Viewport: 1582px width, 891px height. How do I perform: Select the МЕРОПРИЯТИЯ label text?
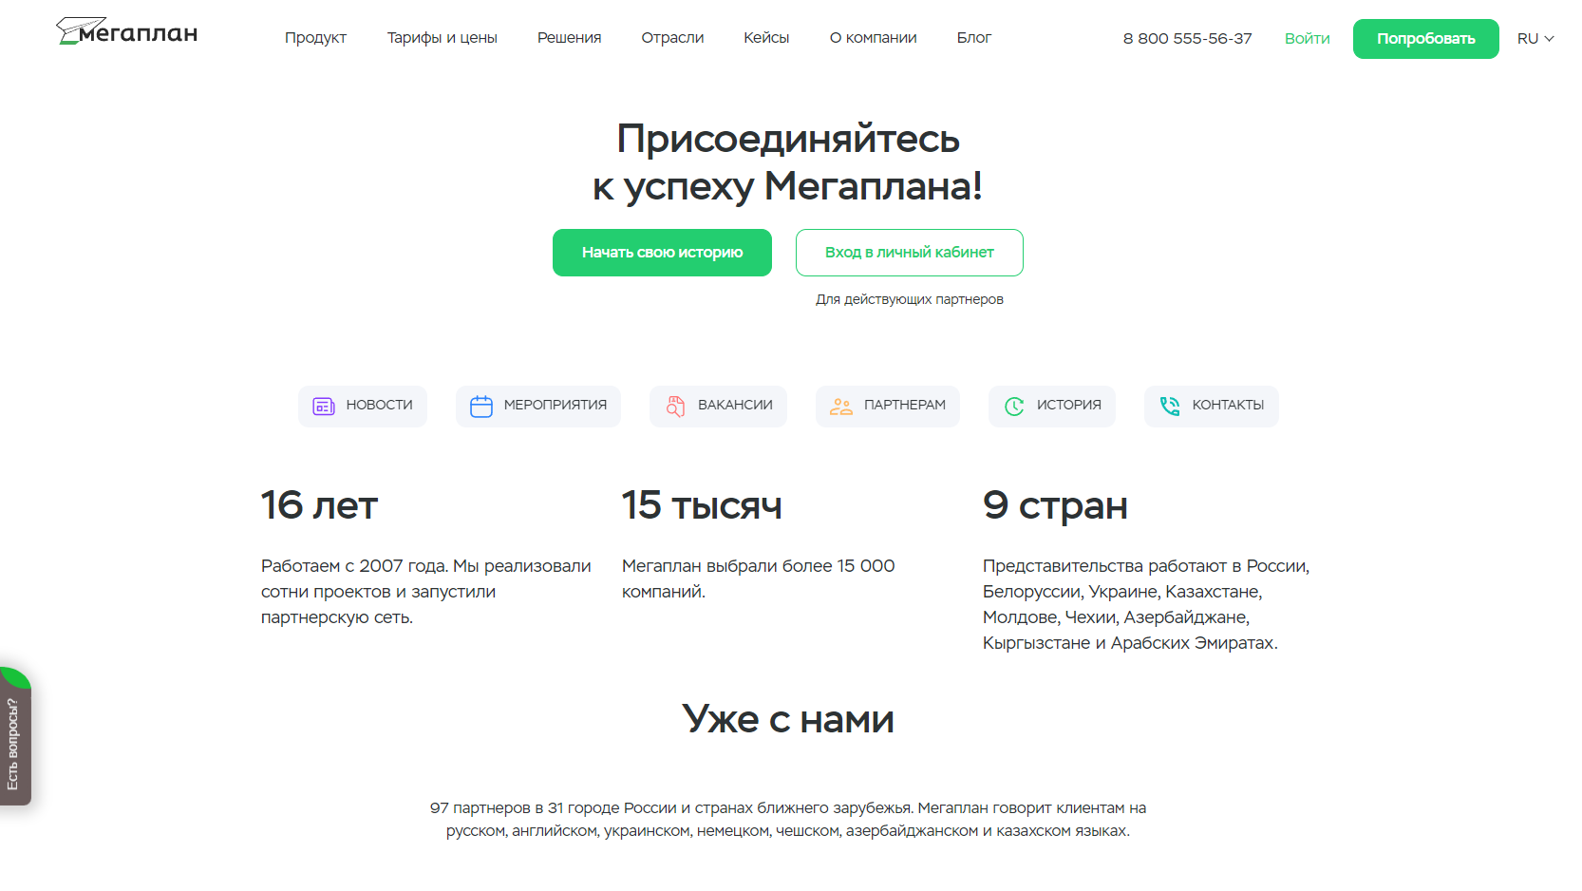click(555, 406)
